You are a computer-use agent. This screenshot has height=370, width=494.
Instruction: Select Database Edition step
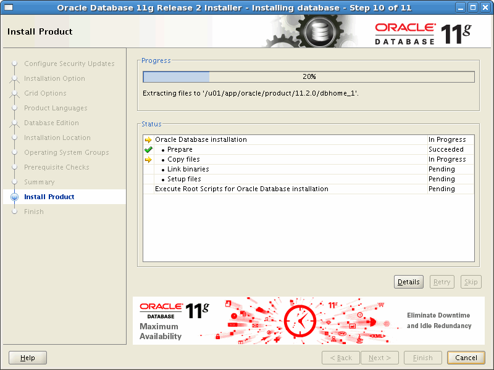pyautogui.click(x=52, y=123)
